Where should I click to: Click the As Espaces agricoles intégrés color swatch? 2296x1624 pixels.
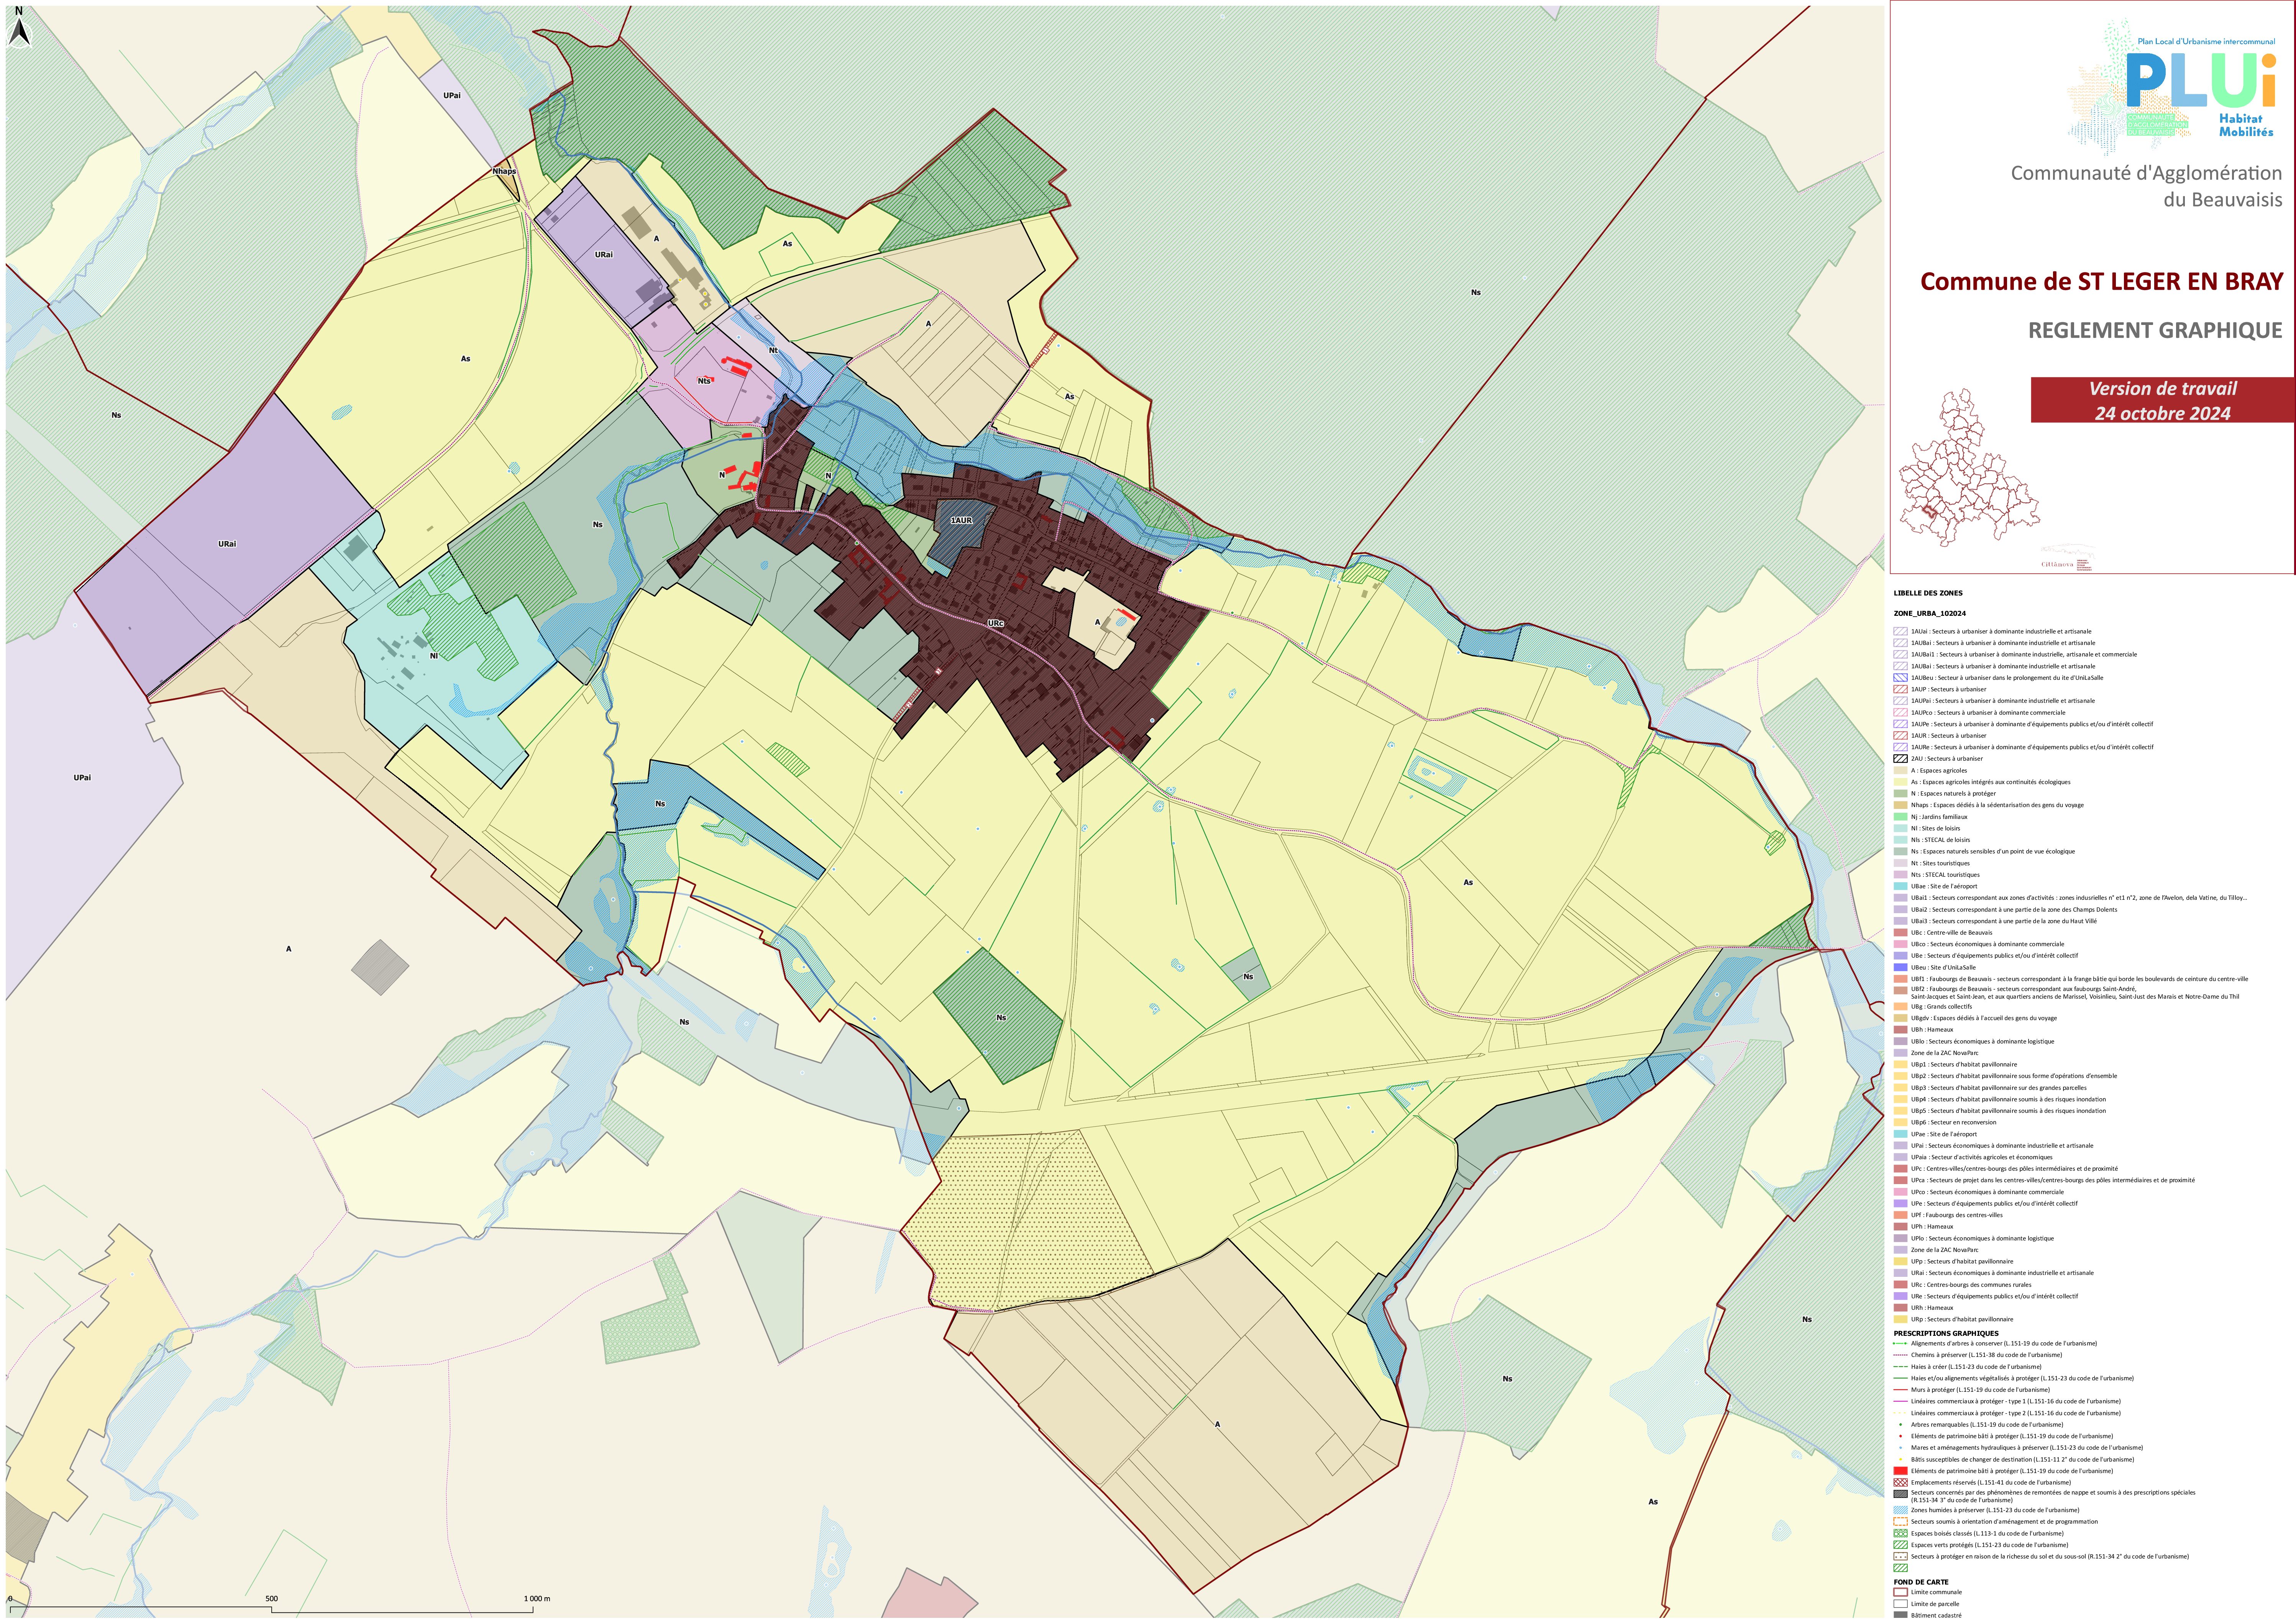[1901, 782]
